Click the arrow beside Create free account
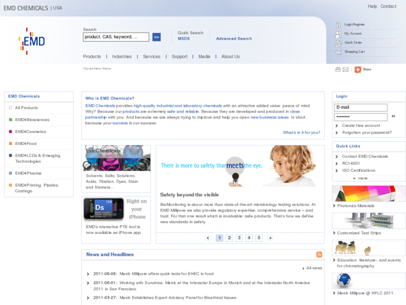 pyautogui.click(x=337, y=125)
